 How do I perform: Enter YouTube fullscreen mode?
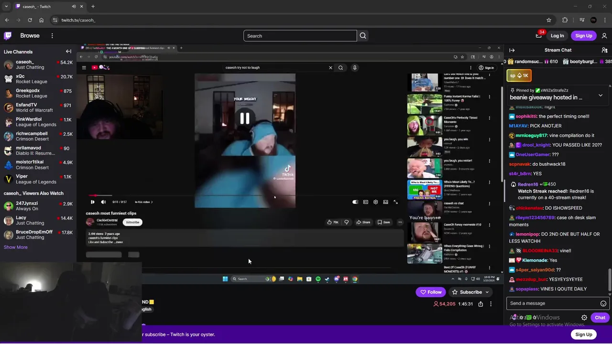(395, 202)
